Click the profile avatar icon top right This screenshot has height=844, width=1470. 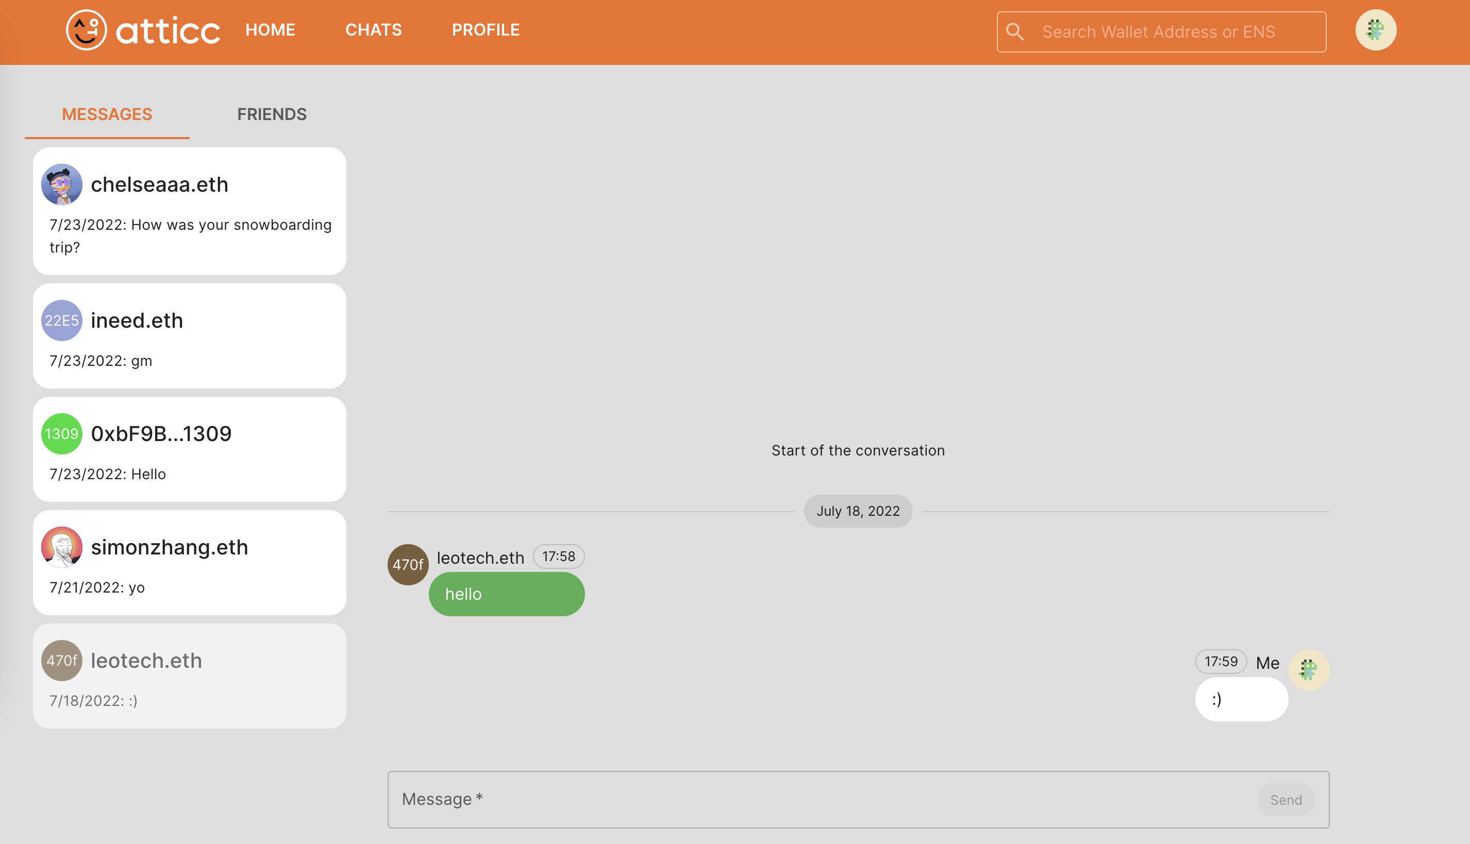[x=1376, y=30]
